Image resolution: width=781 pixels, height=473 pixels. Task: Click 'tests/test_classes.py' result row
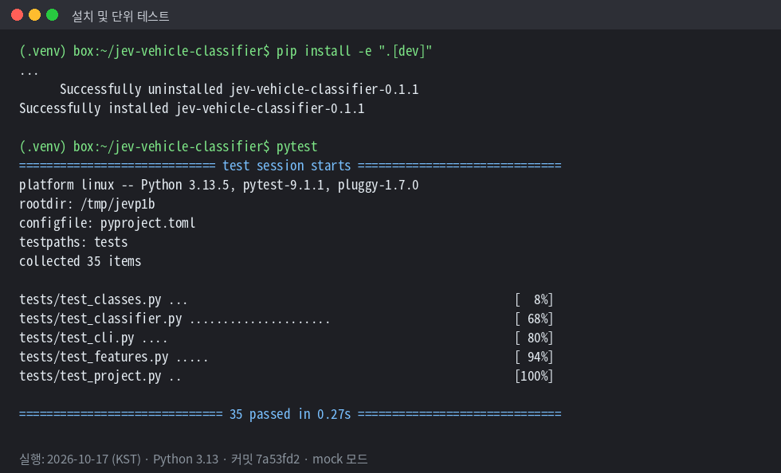click(x=286, y=299)
